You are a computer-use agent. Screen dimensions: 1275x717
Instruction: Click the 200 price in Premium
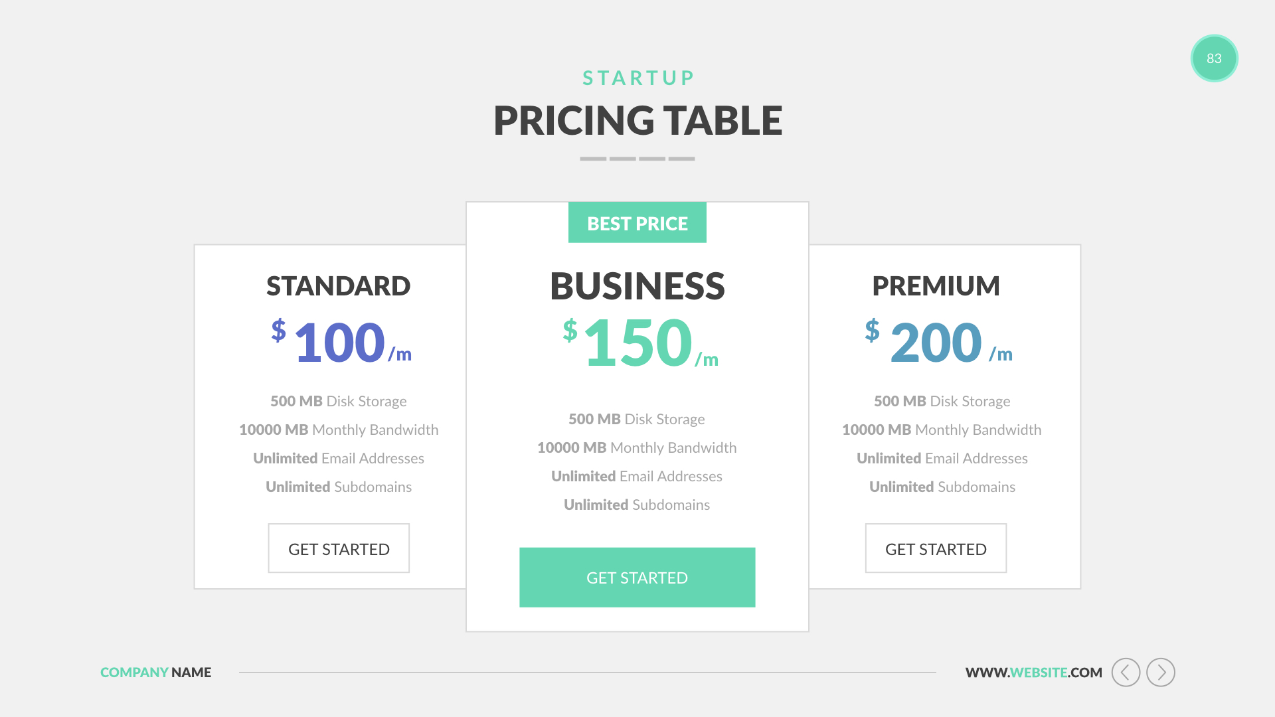point(936,343)
